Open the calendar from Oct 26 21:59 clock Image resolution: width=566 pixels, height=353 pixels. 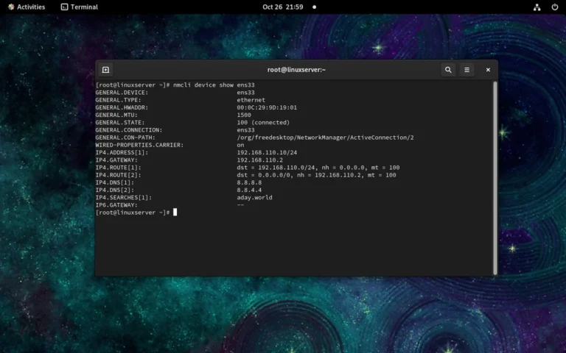click(x=282, y=7)
